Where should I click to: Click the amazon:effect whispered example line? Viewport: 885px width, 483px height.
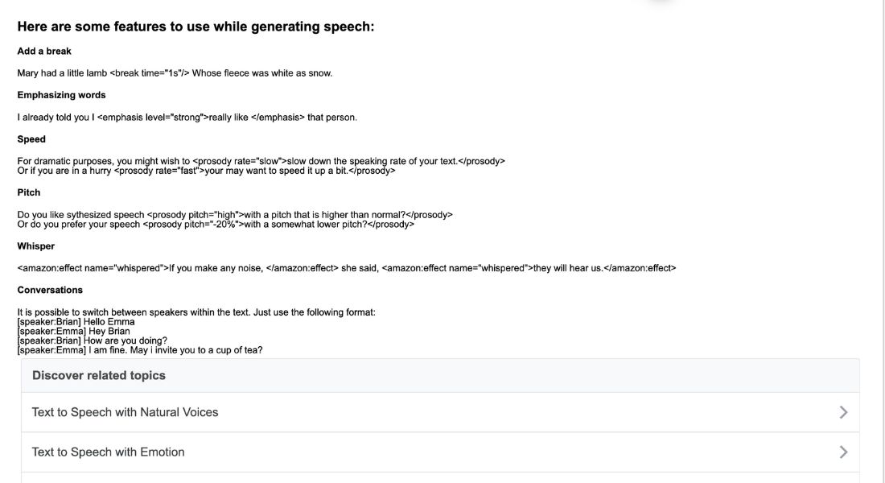click(x=347, y=268)
